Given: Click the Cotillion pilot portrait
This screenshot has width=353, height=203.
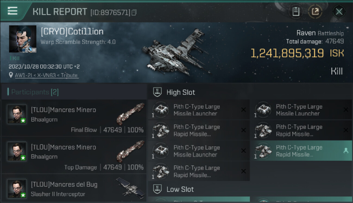Looking at the screenshot, I should (23, 39).
